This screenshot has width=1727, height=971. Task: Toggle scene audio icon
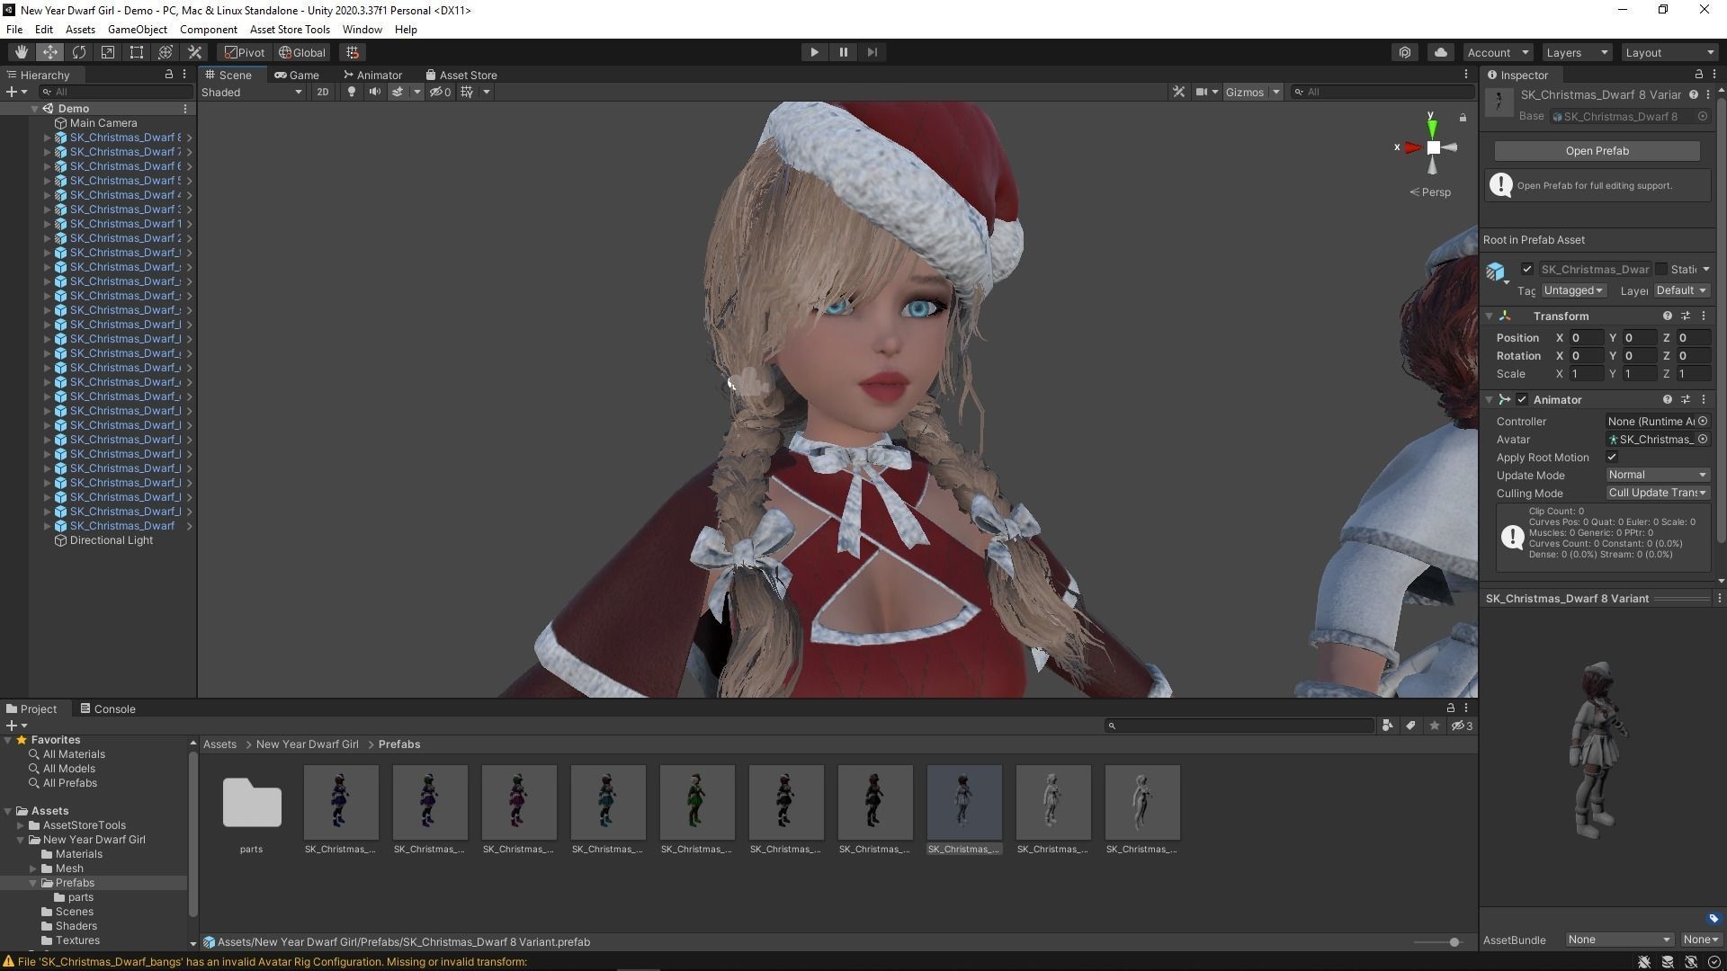(374, 92)
